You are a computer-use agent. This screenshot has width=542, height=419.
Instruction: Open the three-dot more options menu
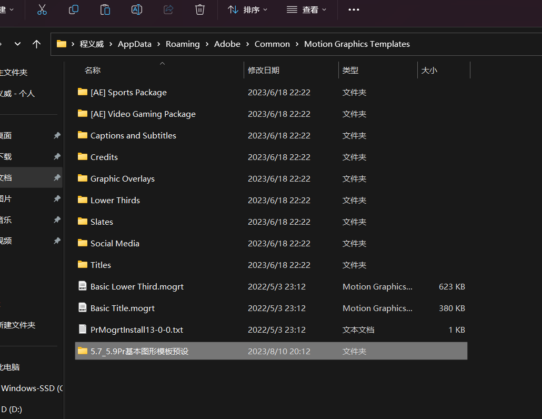354,9
